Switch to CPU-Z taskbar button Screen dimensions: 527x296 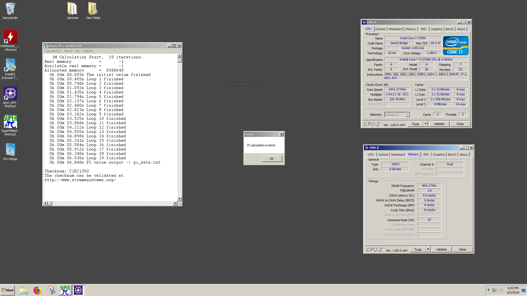tap(78, 290)
